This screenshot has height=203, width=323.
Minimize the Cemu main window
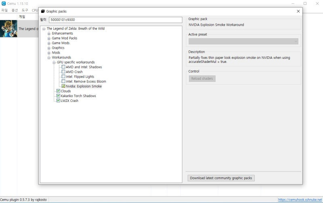(x=293, y=4)
